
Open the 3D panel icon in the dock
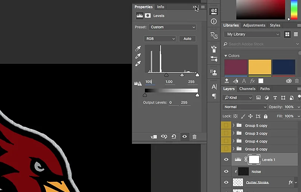(214, 11)
